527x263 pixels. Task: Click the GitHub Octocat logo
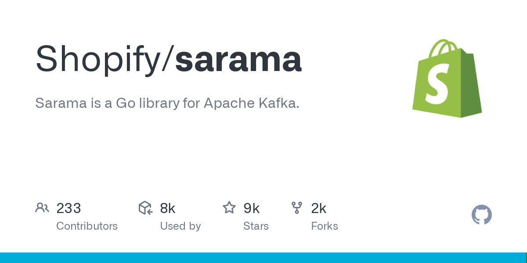(x=481, y=215)
